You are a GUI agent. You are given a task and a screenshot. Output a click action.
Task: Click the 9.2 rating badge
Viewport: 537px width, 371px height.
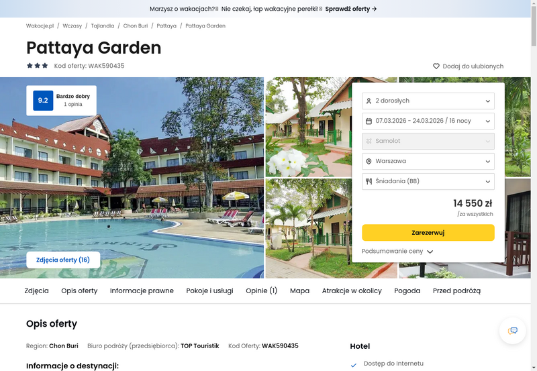(43, 100)
